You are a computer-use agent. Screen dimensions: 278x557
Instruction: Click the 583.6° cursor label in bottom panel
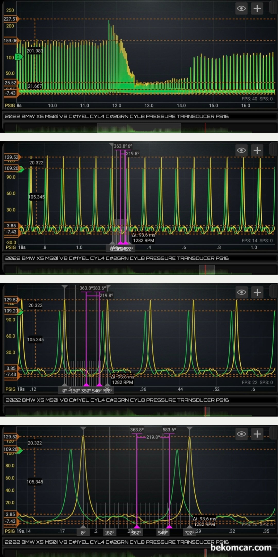pyautogui.click(x=169, y=430)
